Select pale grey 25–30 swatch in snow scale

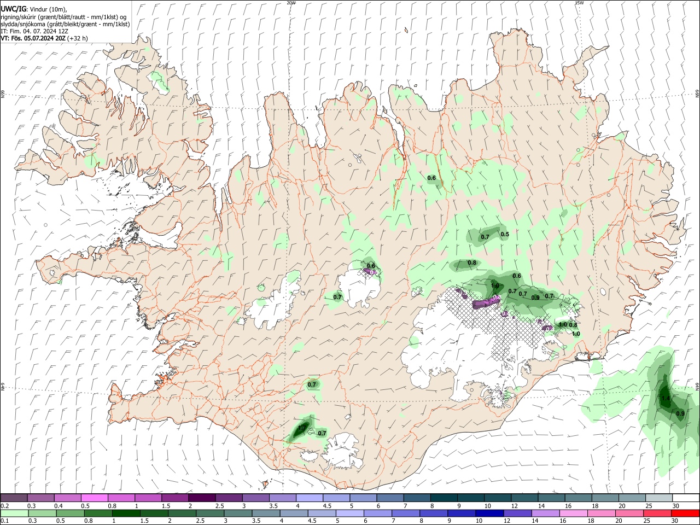click(x=658, y=498)
